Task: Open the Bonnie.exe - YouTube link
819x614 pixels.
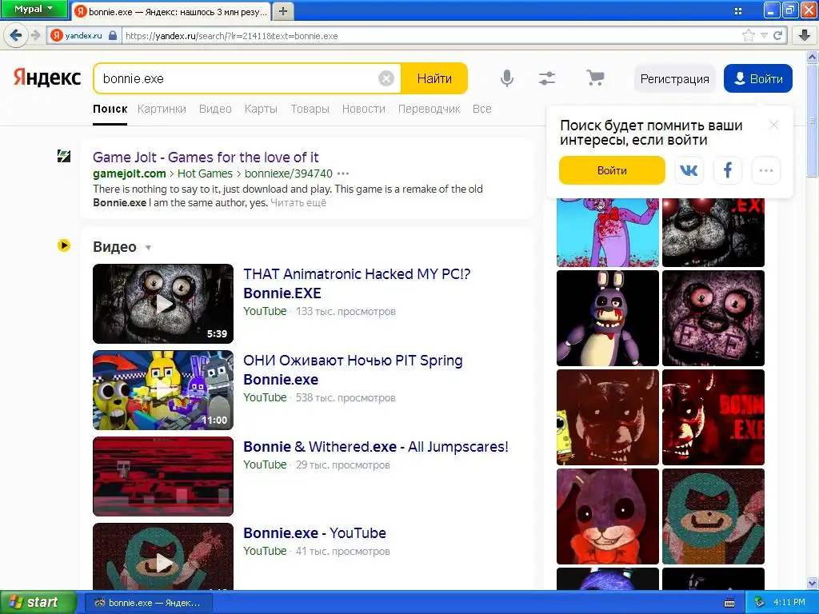Action: [314, 533]
